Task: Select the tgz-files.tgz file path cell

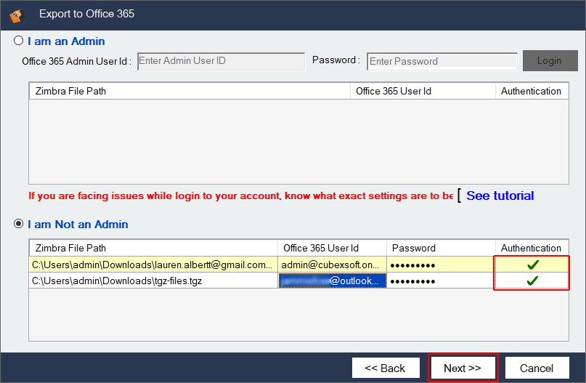Action: tap(152, 281)
